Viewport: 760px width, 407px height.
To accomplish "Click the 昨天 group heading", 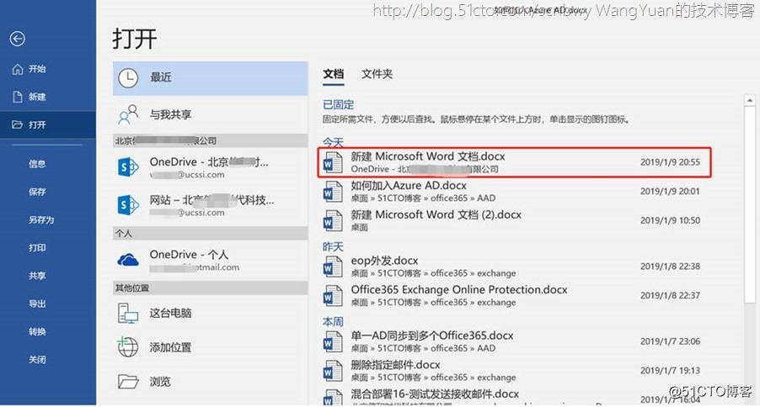I will 333,247.
